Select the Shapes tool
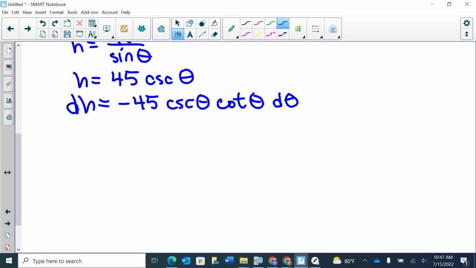Image resolution: width=476 pixels, height=268 pixels. (189, 22)
